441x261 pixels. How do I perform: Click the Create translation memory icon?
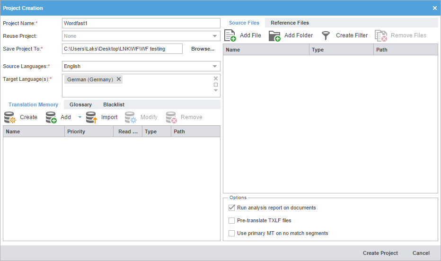10,117
